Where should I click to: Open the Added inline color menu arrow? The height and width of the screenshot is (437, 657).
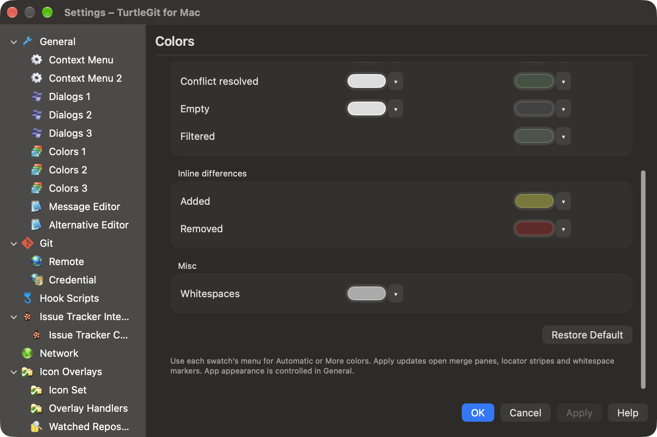coord(563,201)
